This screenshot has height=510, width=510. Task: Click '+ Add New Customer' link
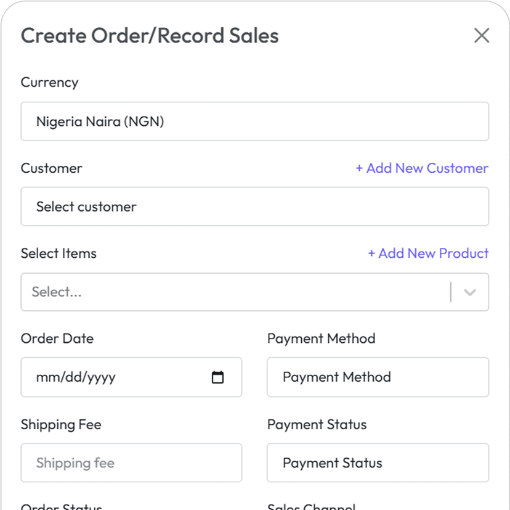pos(422,168)
